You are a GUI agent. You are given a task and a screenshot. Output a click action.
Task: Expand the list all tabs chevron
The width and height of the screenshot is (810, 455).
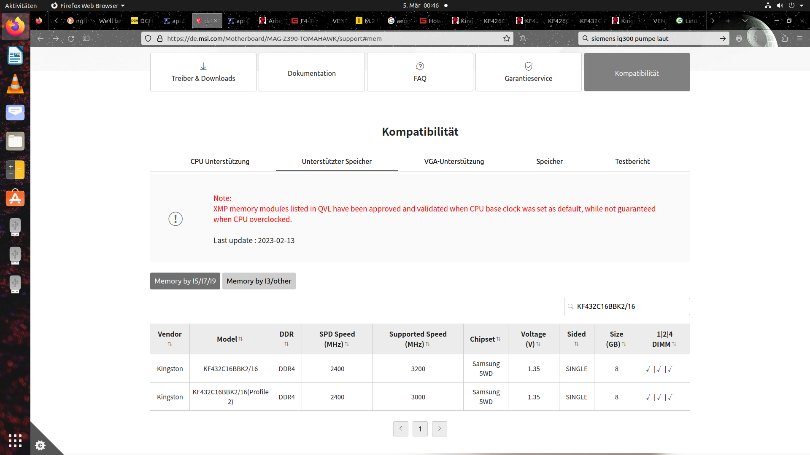tap(745, 21)
